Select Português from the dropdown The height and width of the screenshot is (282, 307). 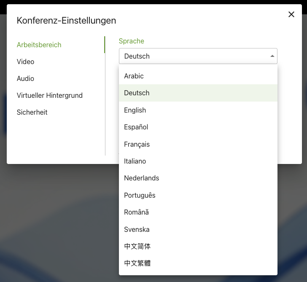[x=140, y=195]
